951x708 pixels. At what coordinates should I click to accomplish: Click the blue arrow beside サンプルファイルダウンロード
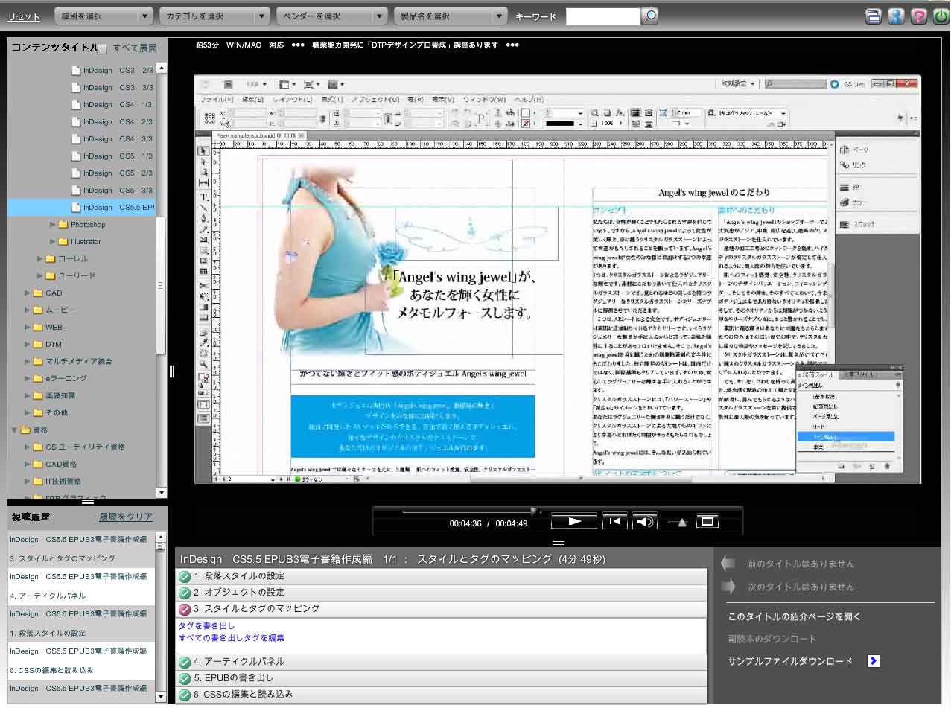(x=874, y=661)
